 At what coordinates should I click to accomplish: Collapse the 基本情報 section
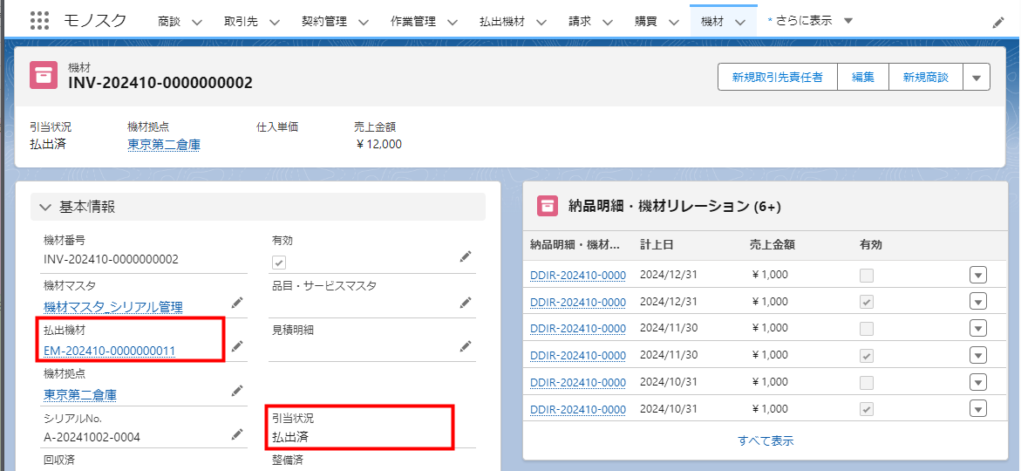pyautogui.click(x=45, y=207)
